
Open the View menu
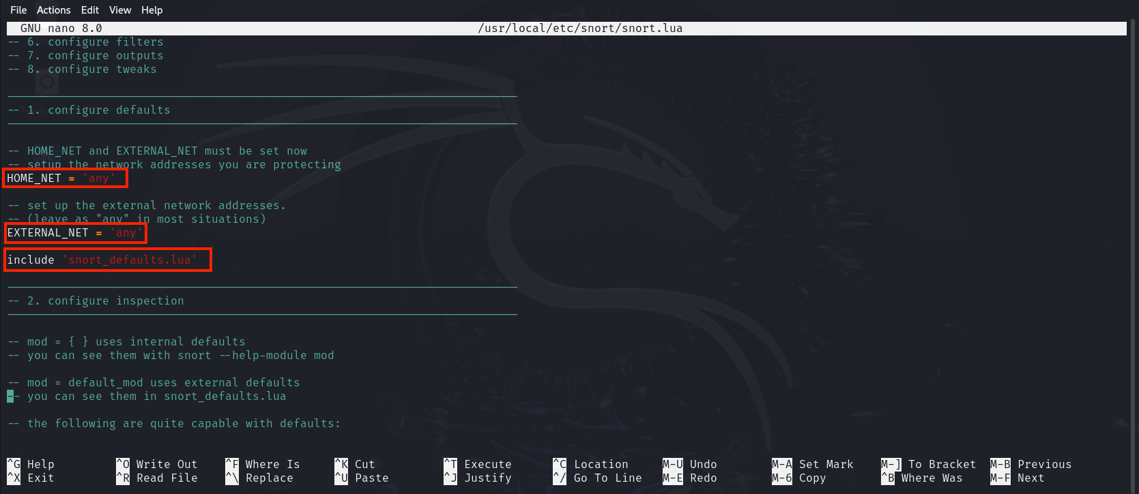tap(120, 10)
